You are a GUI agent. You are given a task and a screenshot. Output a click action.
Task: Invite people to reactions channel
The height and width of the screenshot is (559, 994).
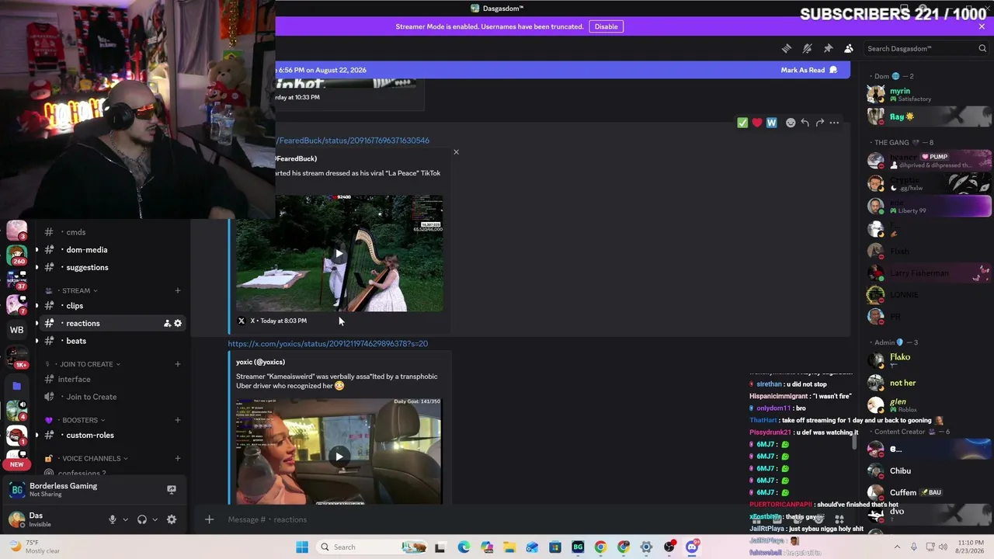(x=167, y=323)
